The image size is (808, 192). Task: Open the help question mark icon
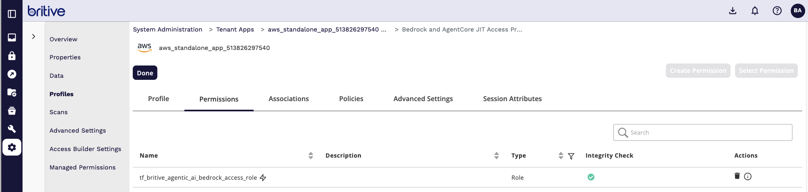777,11
